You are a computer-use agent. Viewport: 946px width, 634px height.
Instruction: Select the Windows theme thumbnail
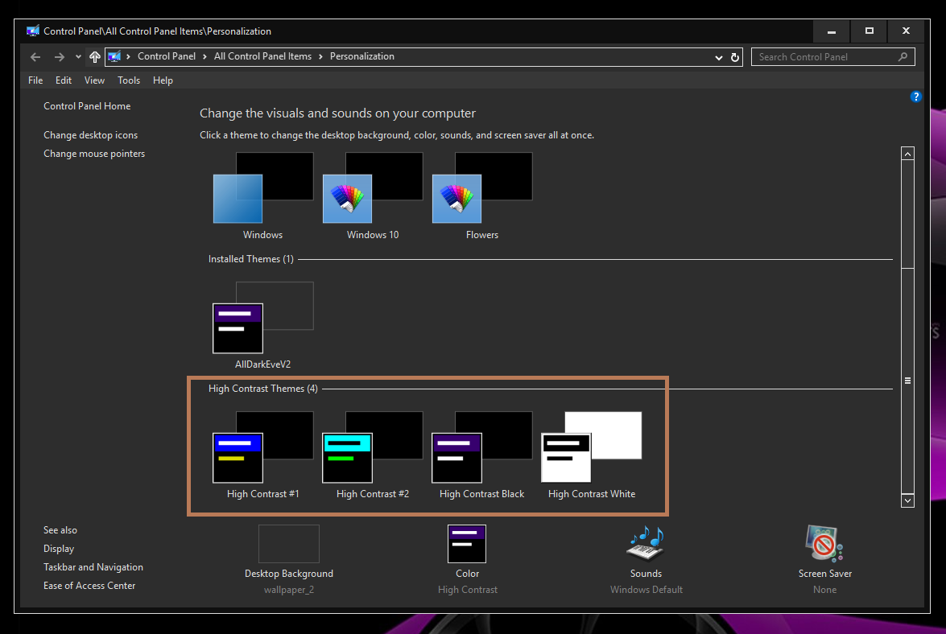(x=263, y=188)
